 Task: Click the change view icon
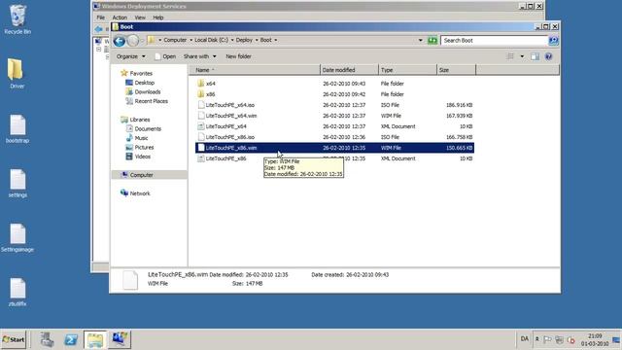tap(510, 56)
